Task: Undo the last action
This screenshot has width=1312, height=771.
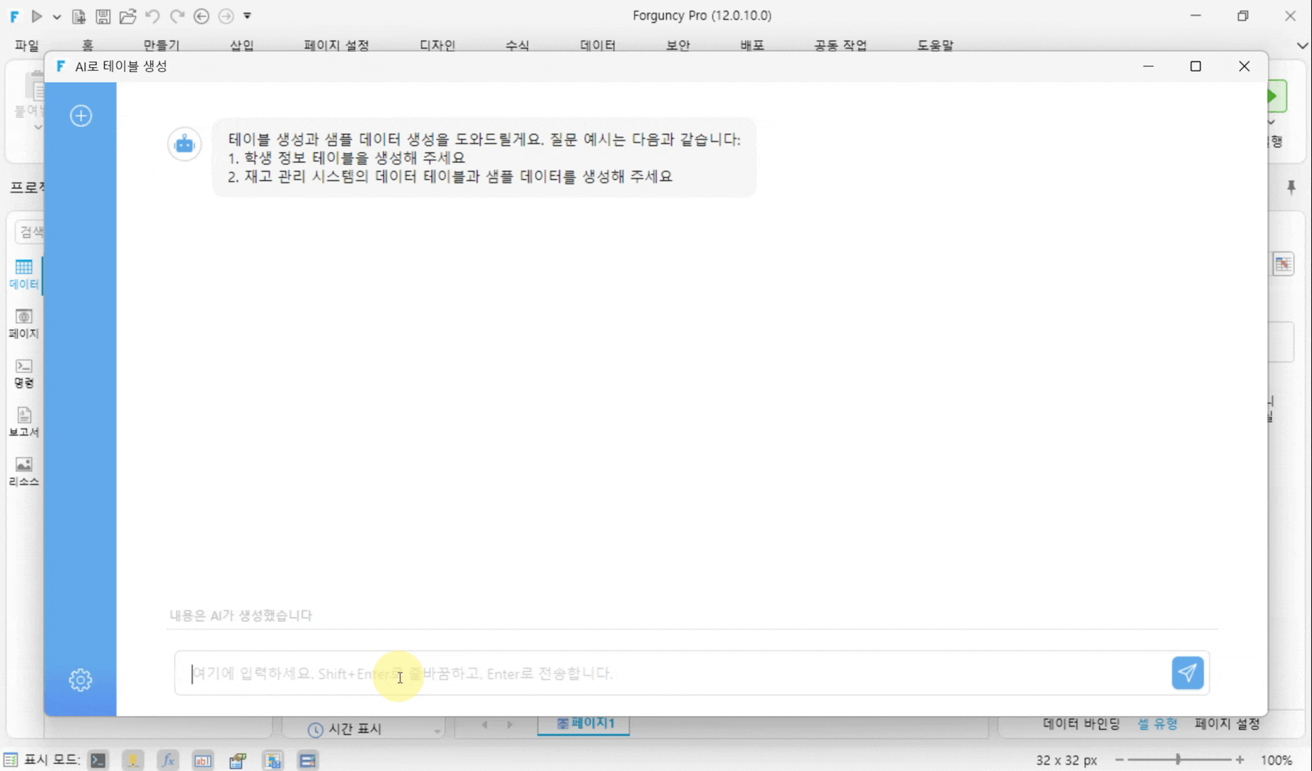Action: pyautogui.click(x=152, y=16)
